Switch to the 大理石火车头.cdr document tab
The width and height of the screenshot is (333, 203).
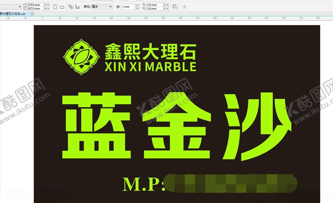pos(14,14)
